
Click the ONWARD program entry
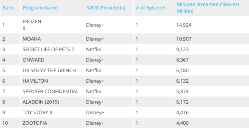coord(33,60)
